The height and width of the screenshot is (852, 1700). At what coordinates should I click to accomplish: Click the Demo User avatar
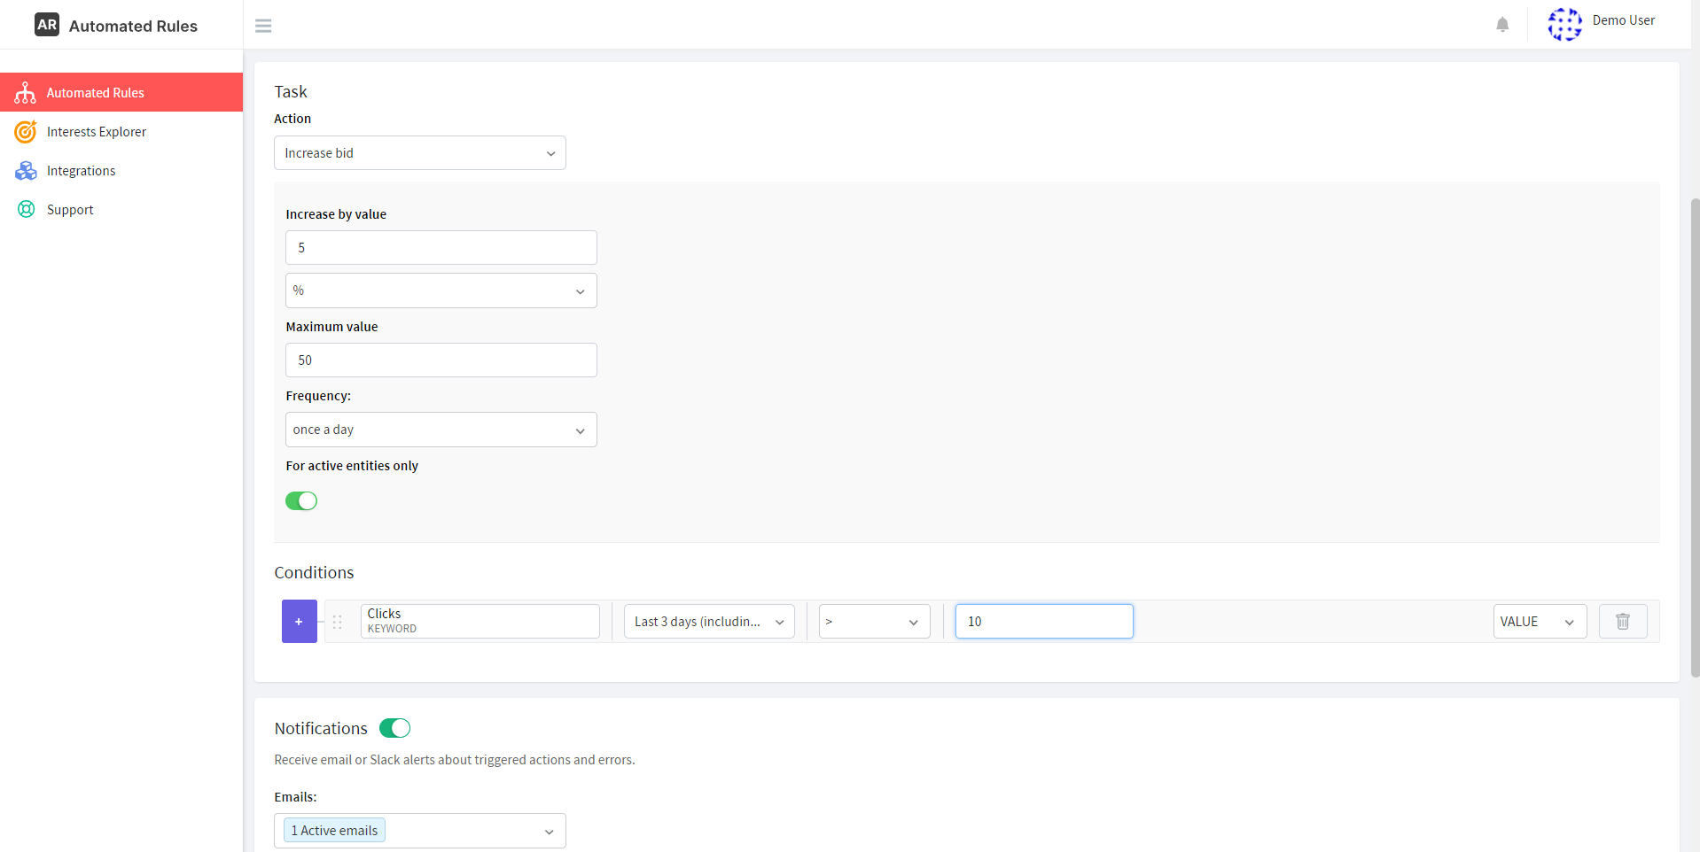1564,24
